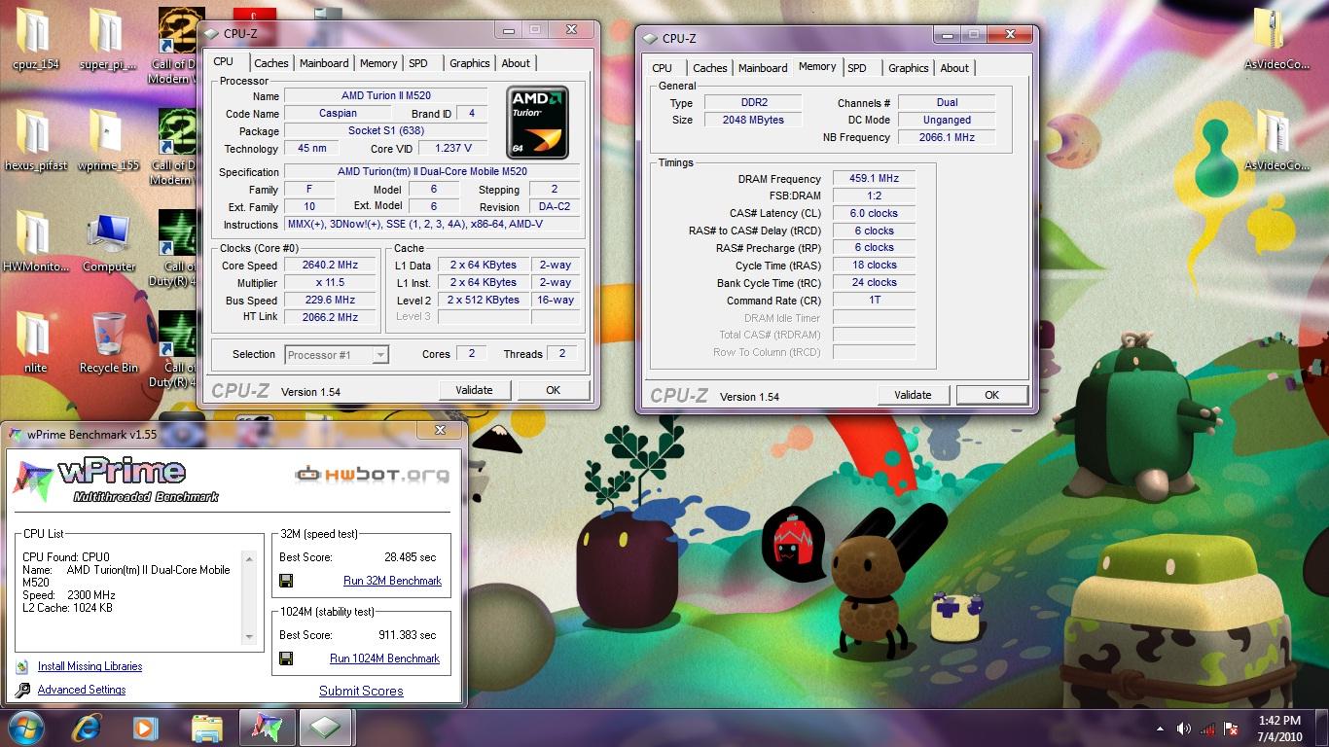
Task: Click the icon beside Install Missing Libraries
Action: coord(22,667)
